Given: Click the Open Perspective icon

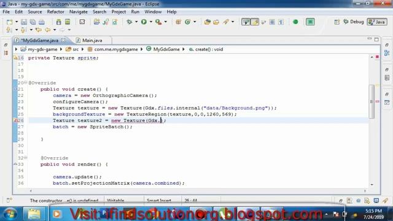Looking at the screenshot, I should [x=337, y=22].
